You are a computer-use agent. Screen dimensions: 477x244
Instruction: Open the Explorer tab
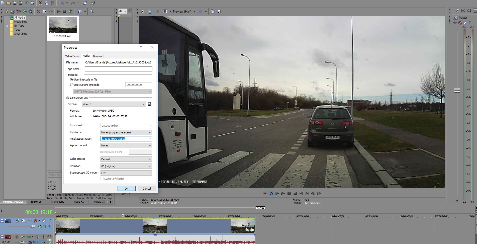[x=36, y=202]
